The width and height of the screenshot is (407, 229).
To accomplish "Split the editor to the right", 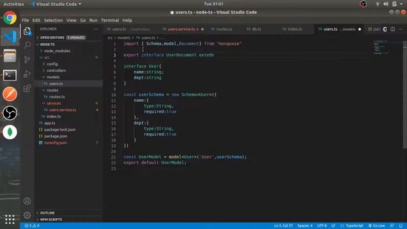I will pos(393,29).
